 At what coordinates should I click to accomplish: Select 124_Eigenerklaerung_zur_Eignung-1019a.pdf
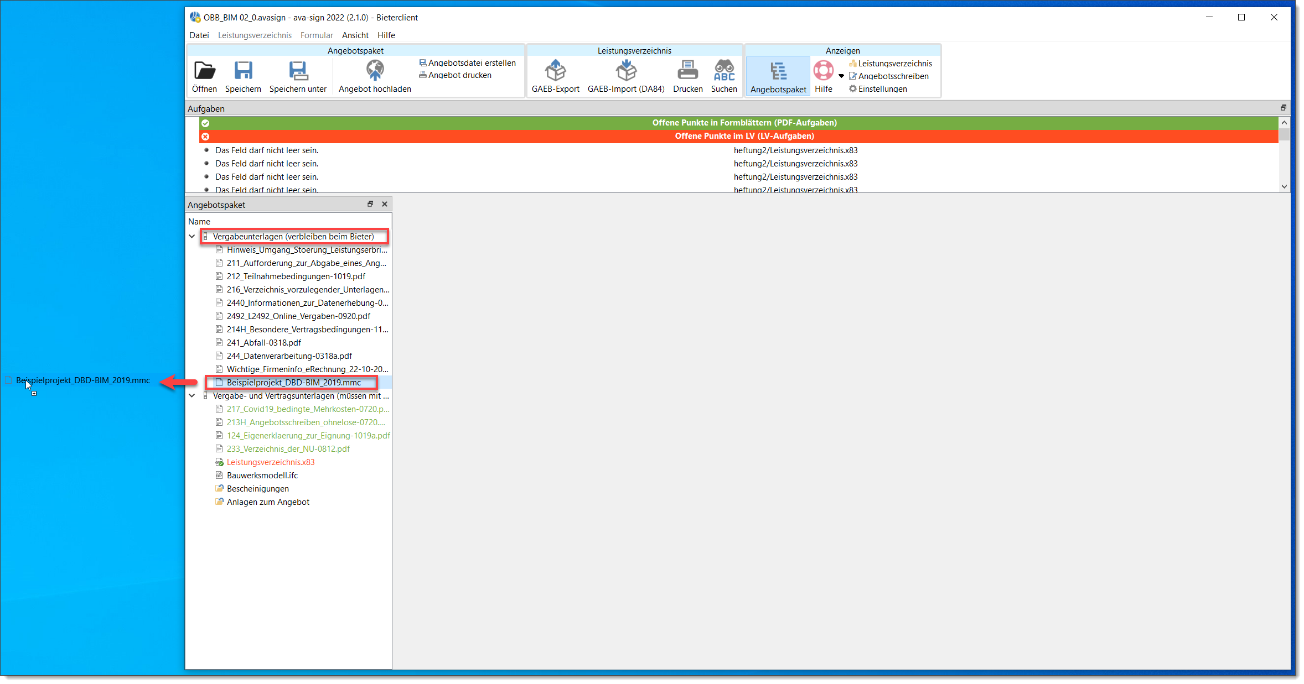point(308,436)
